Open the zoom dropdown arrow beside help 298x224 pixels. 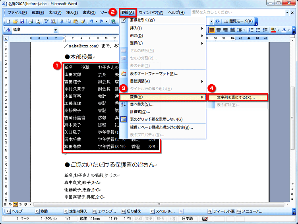(211, 21)
